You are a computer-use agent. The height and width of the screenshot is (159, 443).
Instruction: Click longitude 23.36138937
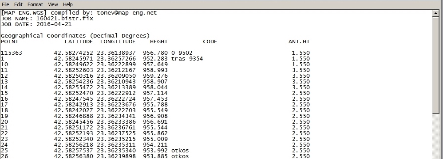coord(116,53)
